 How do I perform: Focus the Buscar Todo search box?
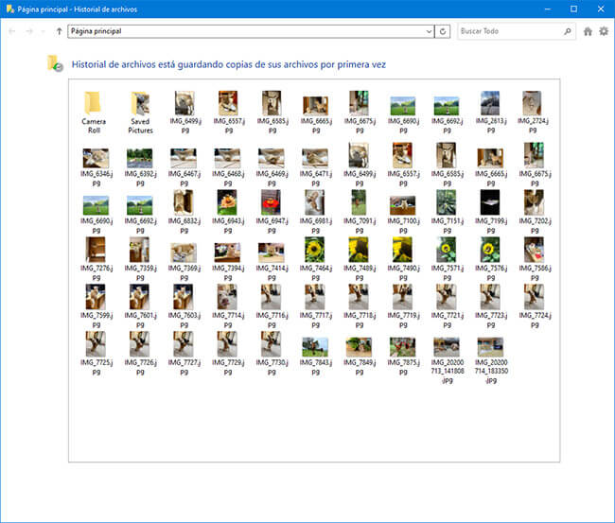click(509, 31)
